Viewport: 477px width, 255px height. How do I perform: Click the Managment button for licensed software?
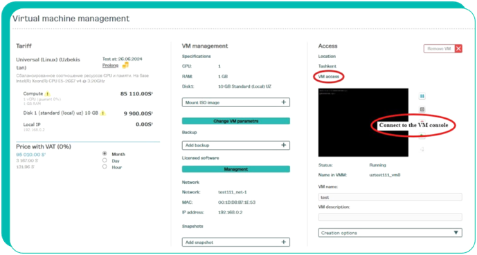tap(236, 169)
